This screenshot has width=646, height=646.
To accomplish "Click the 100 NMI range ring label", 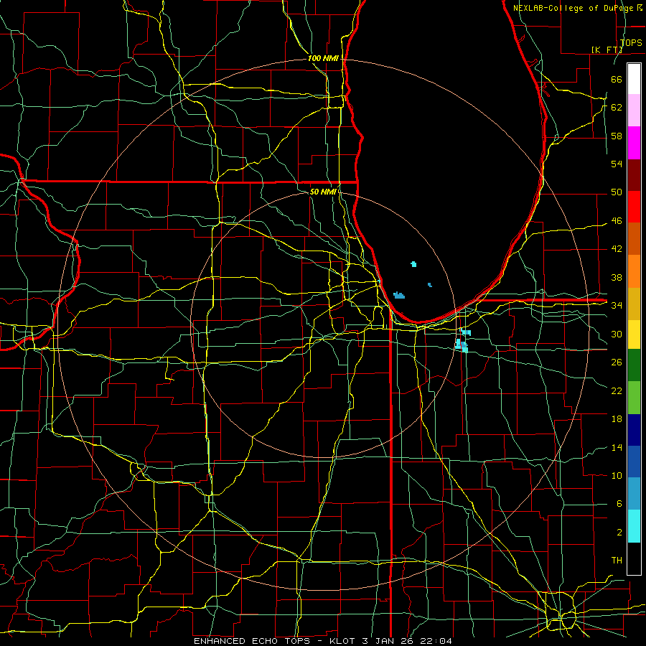I will click(x=323, y=59).
